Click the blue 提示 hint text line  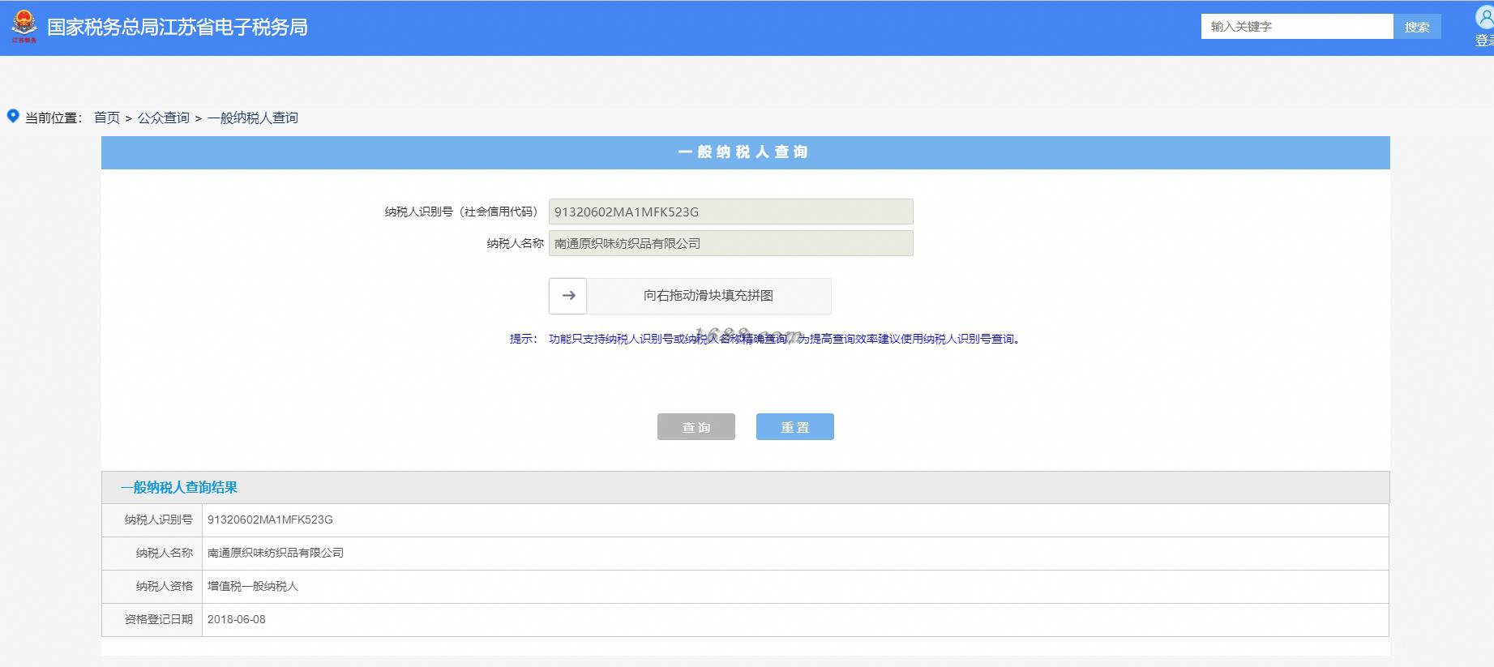766,339
